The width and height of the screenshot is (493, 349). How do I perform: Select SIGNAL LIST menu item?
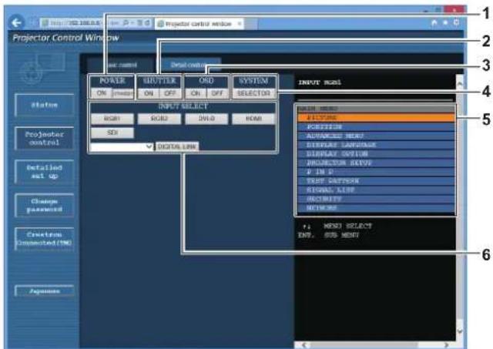click(376, 190)
